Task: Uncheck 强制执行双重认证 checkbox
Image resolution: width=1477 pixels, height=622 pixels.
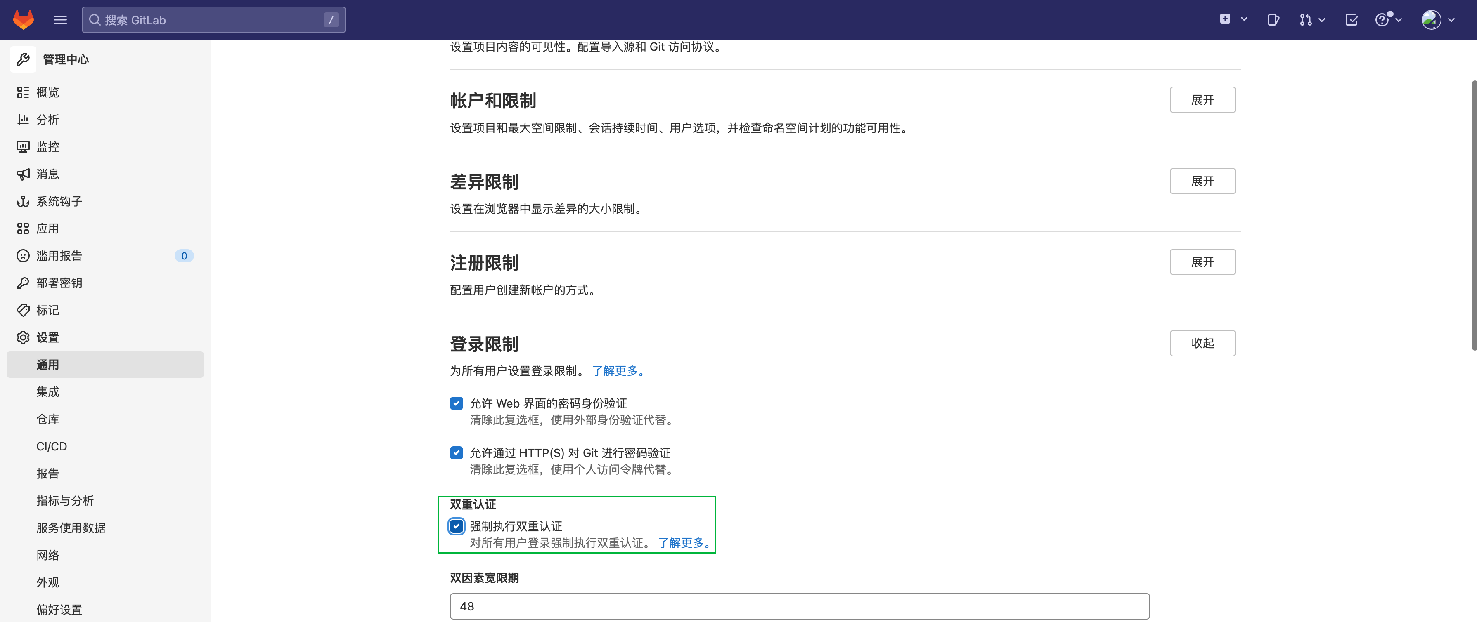Action: (x=457, y=526)
